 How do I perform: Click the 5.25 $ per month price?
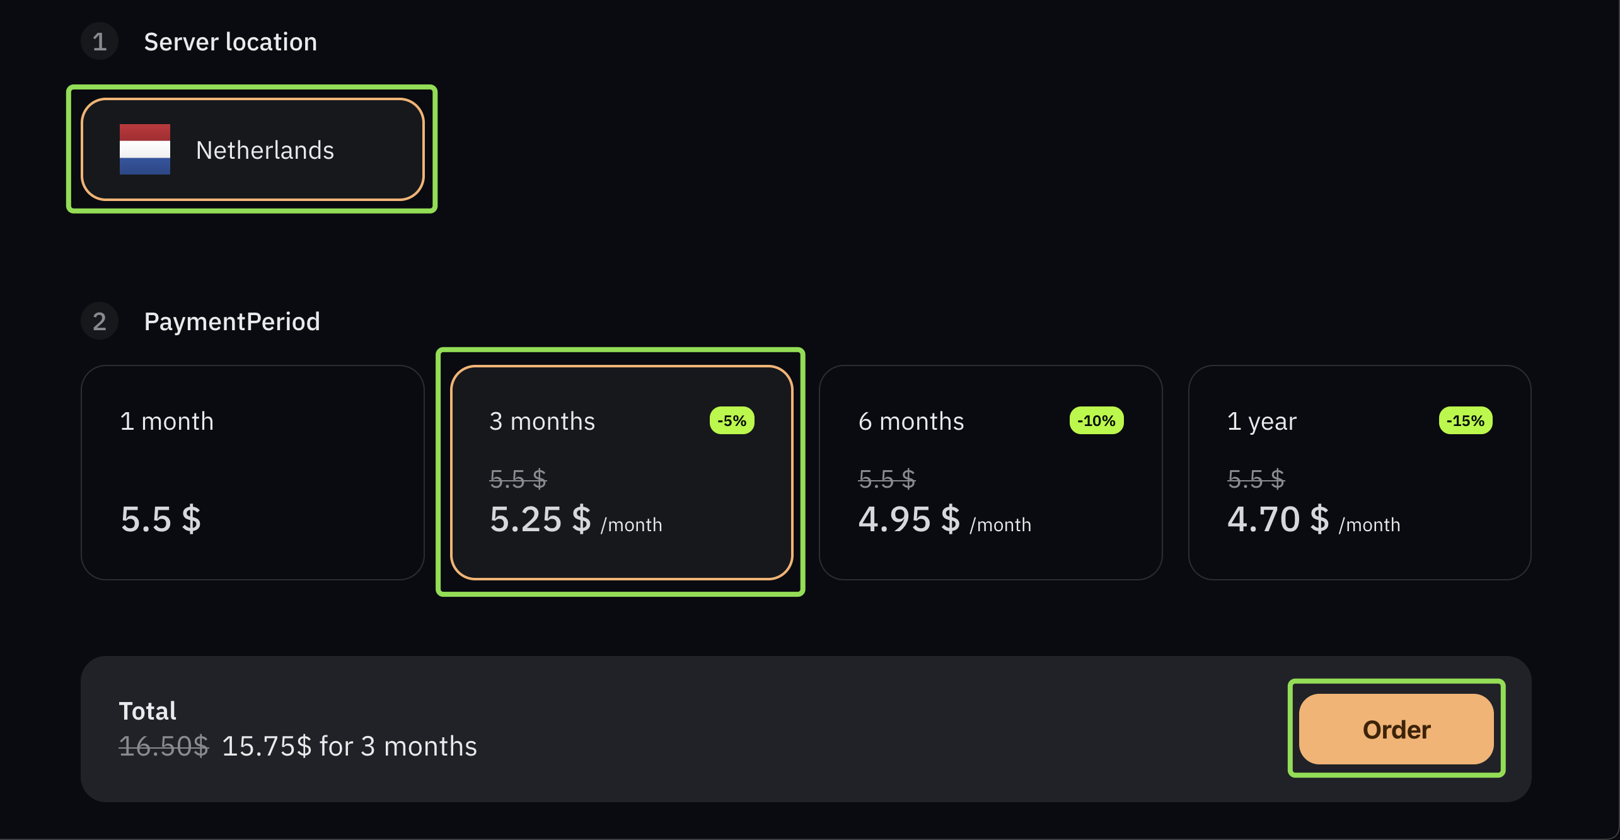tap(576, 520)
